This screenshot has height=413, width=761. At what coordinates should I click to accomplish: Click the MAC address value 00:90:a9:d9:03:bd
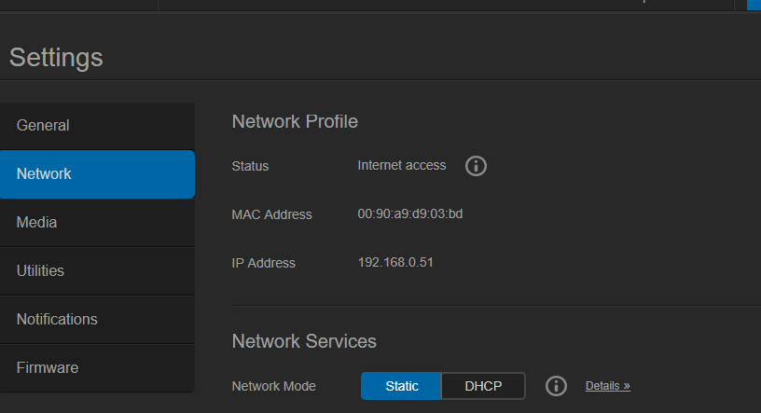pos(410,214)
